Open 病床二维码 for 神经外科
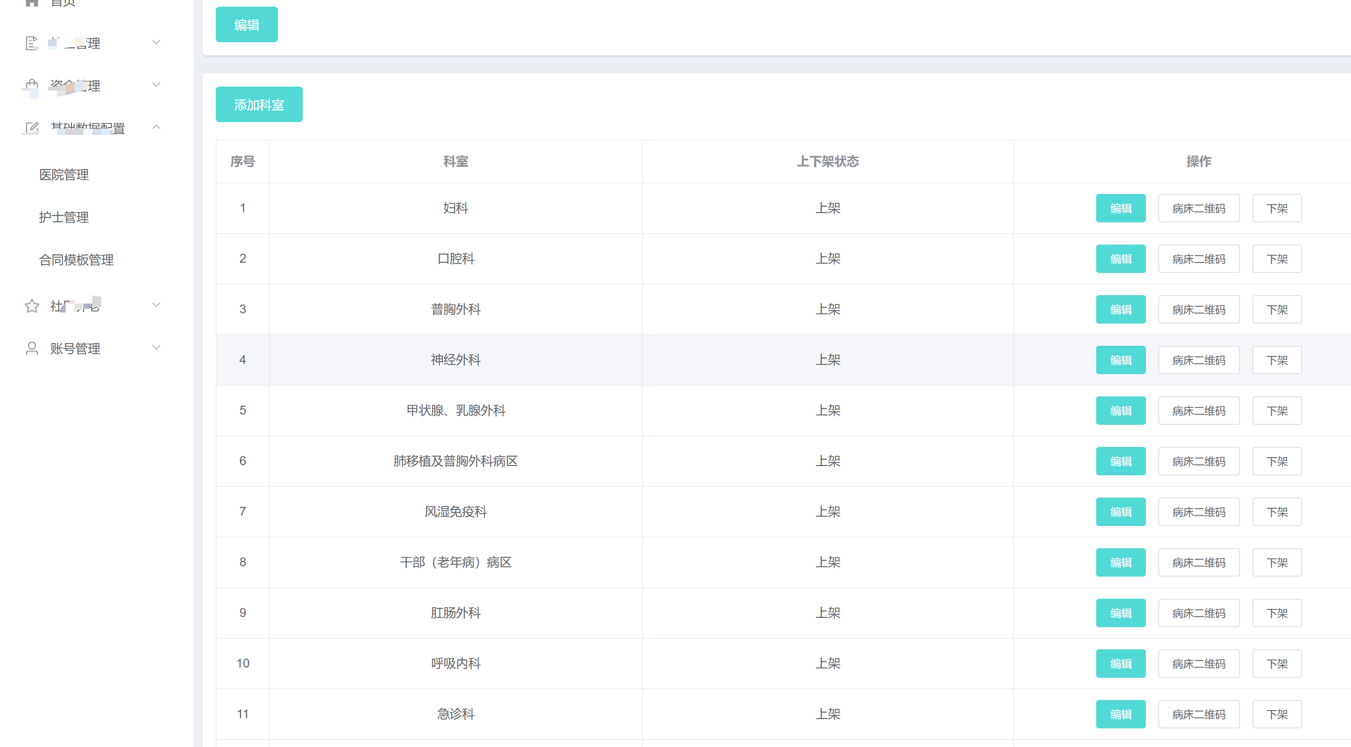 tap(1199, 360)
